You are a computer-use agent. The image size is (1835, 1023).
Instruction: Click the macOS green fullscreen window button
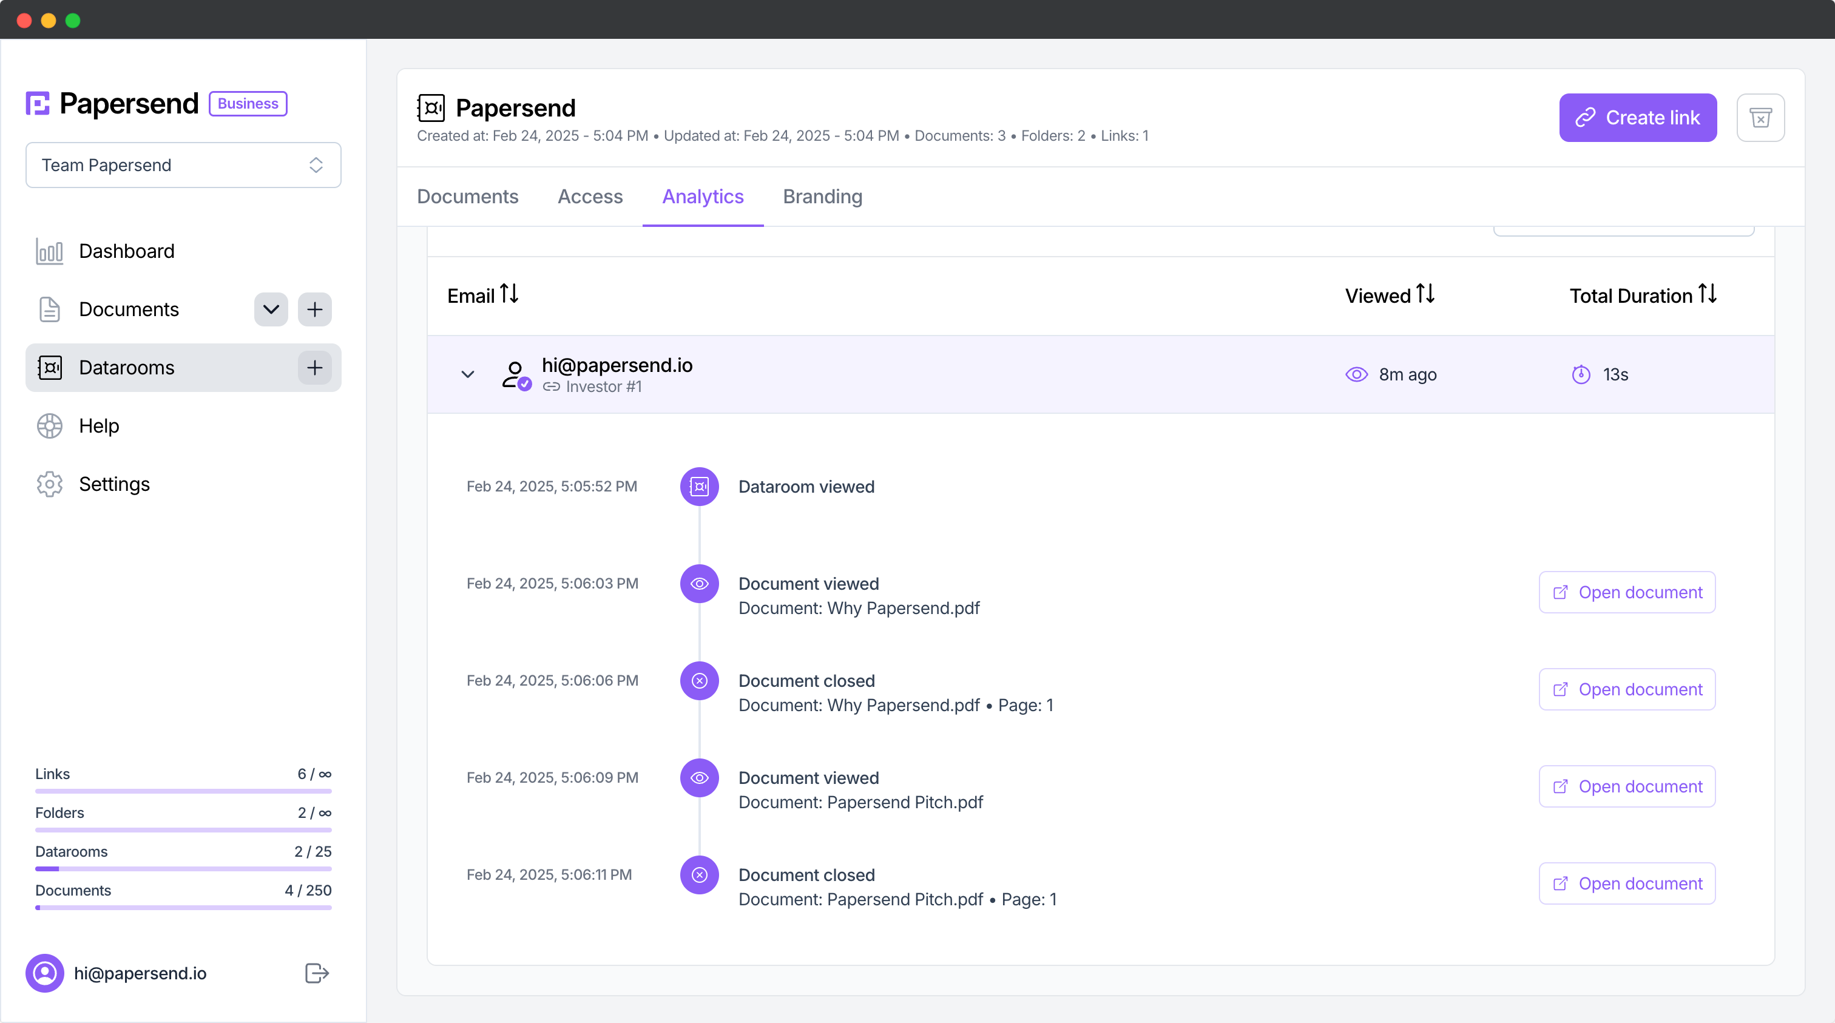click(73, 20)
